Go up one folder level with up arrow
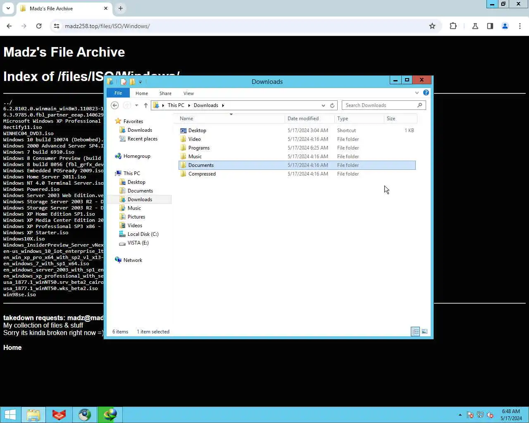529x423 pixels. [x=145, y=105]
